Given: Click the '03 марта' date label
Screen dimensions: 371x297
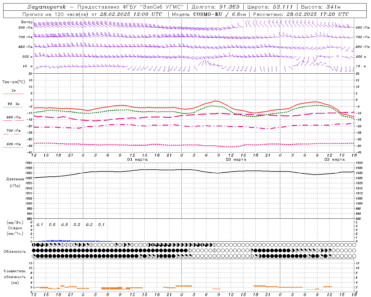Looking at the screenshot, I should pyautogui.click(x=334, y=160).
